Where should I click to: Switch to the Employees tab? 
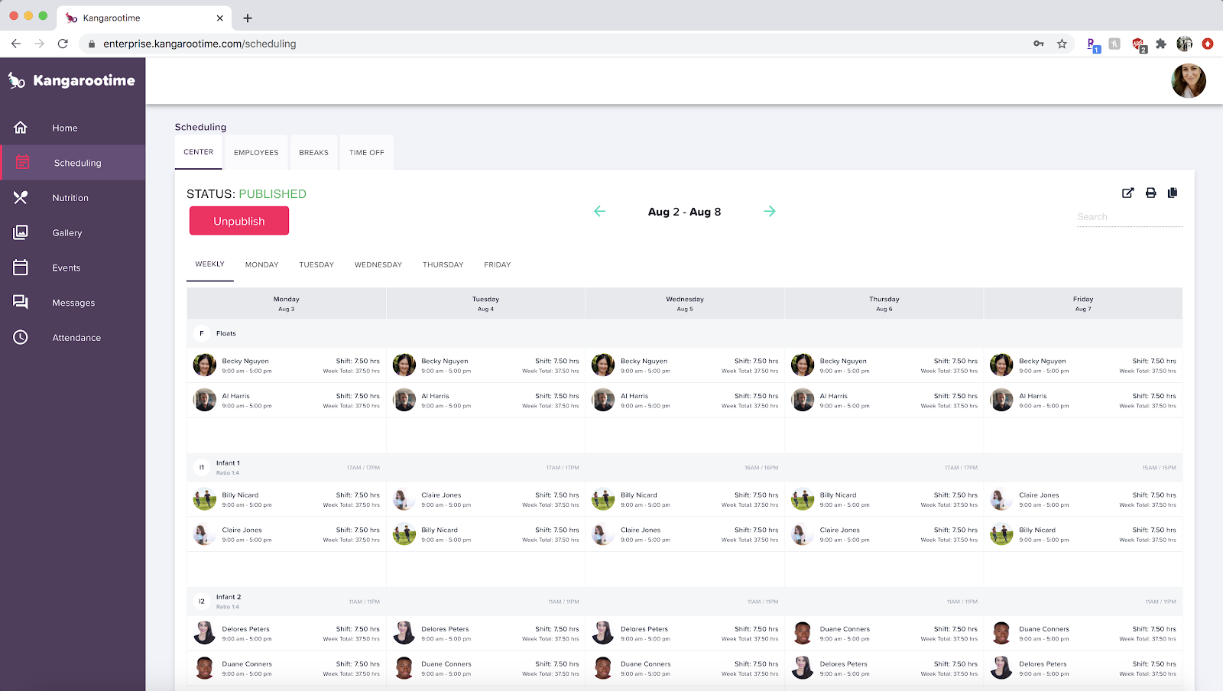pyautogui.click(x=256, y=153)
